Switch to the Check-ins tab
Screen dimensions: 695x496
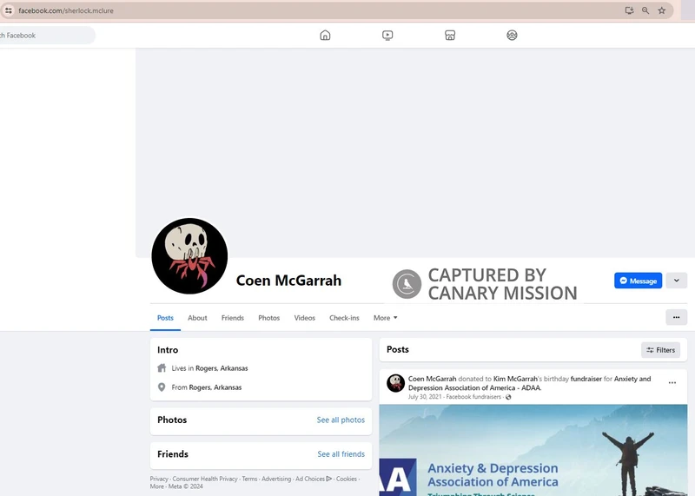pos(344,318)
